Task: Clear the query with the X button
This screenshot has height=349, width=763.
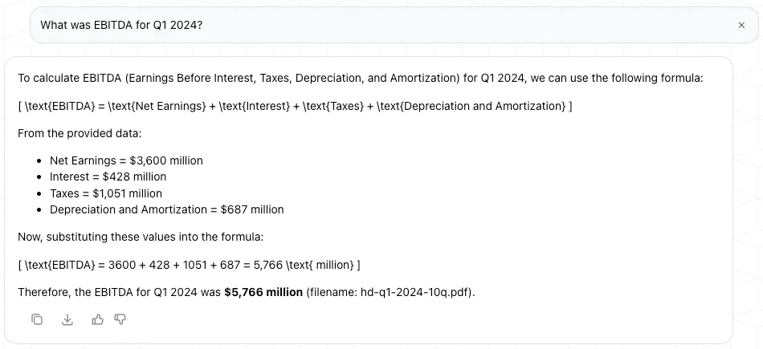Action: point(741,26)
